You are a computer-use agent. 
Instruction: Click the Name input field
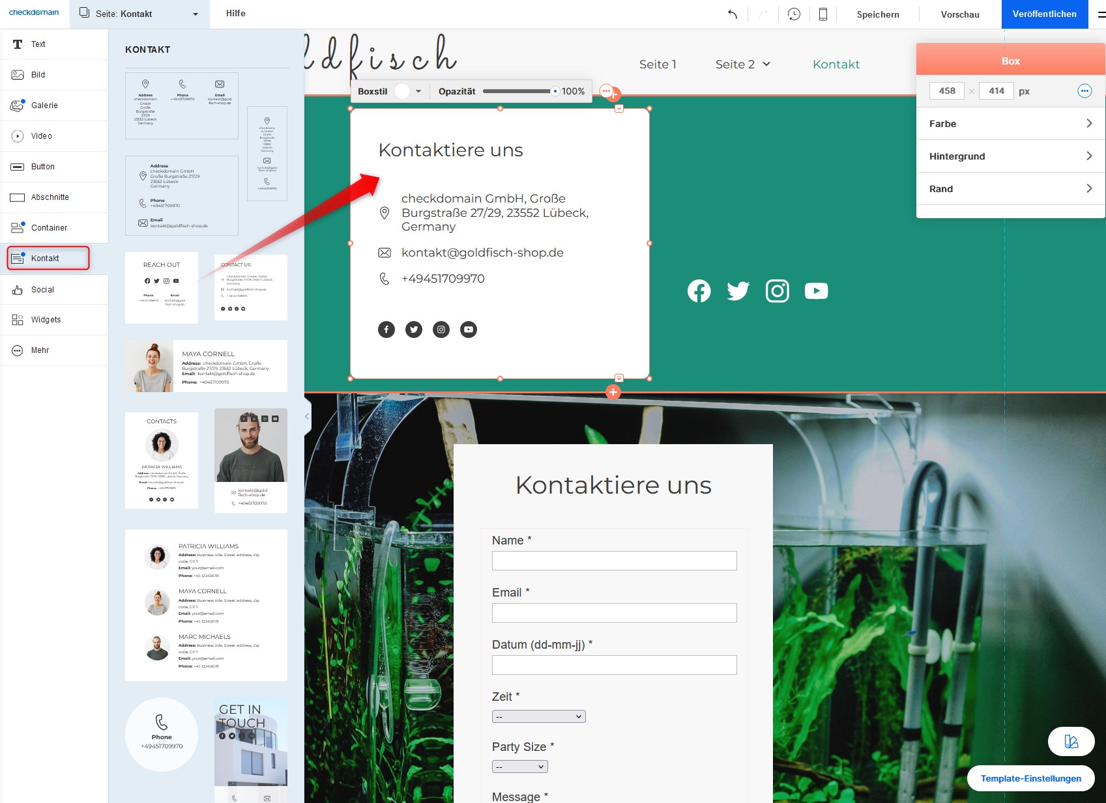[x=614, y=561]
